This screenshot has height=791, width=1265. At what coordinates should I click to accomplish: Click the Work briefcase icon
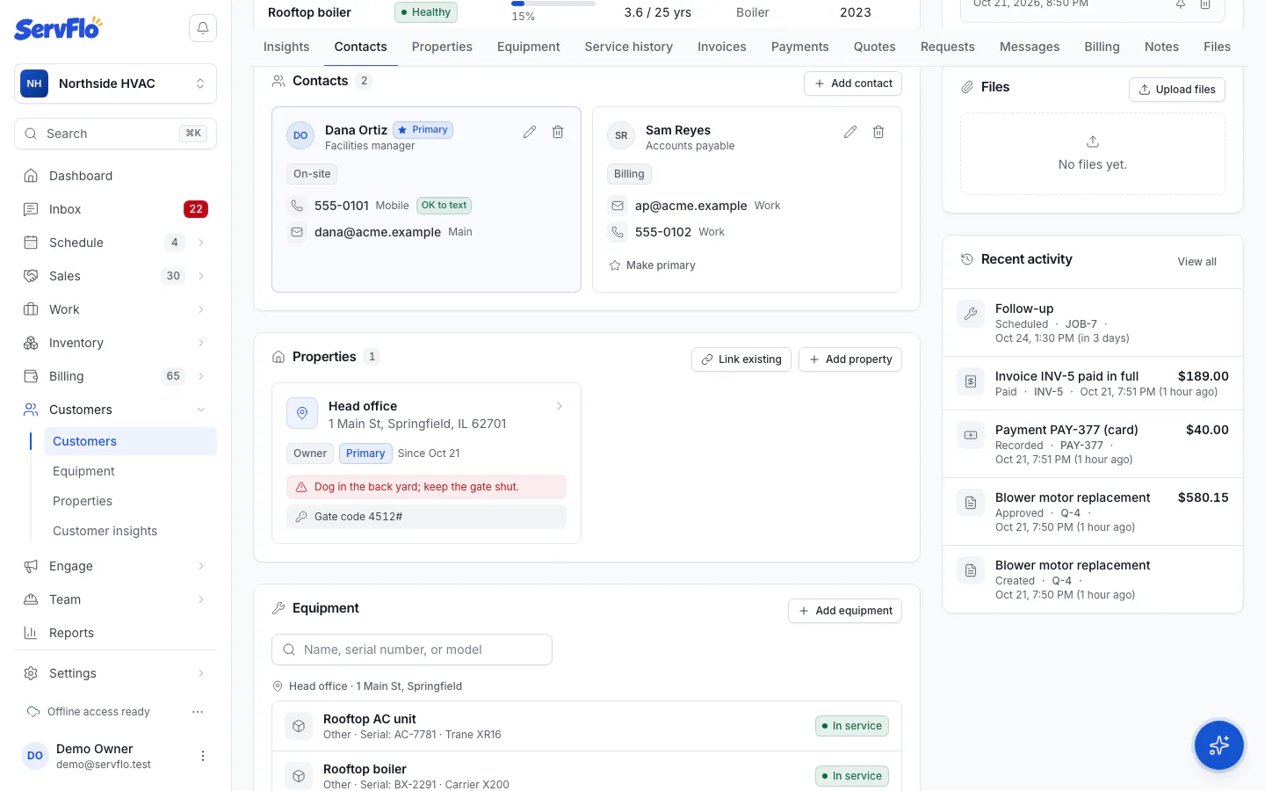(31, 309)
